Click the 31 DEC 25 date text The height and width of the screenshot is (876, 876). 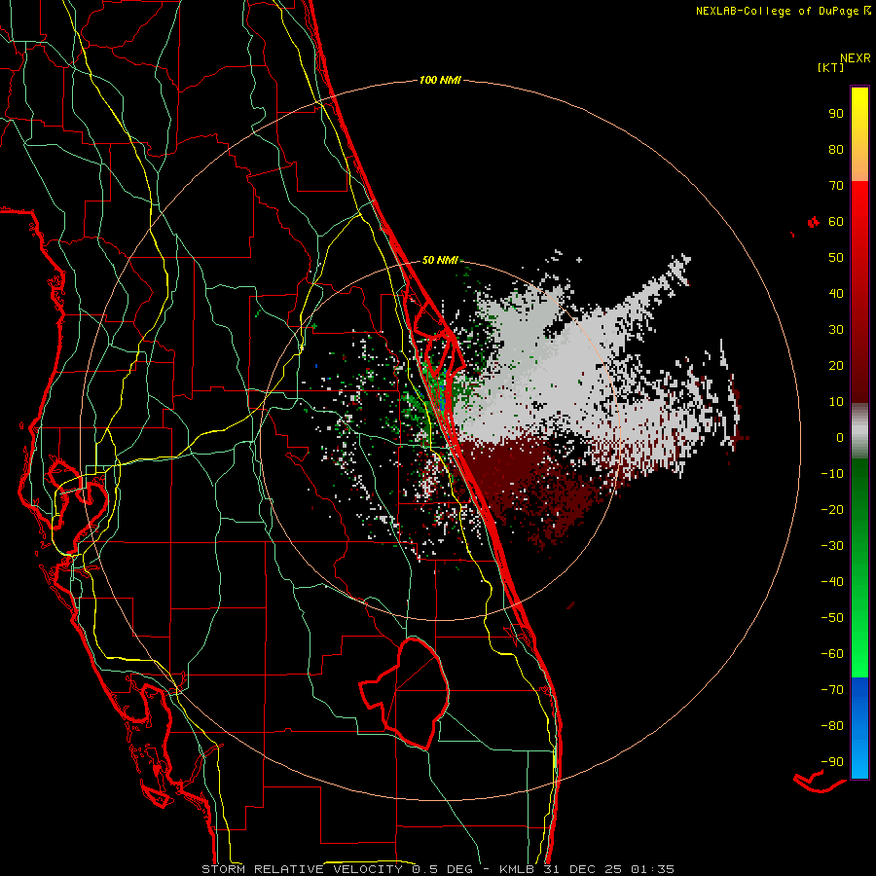(584, 869)
